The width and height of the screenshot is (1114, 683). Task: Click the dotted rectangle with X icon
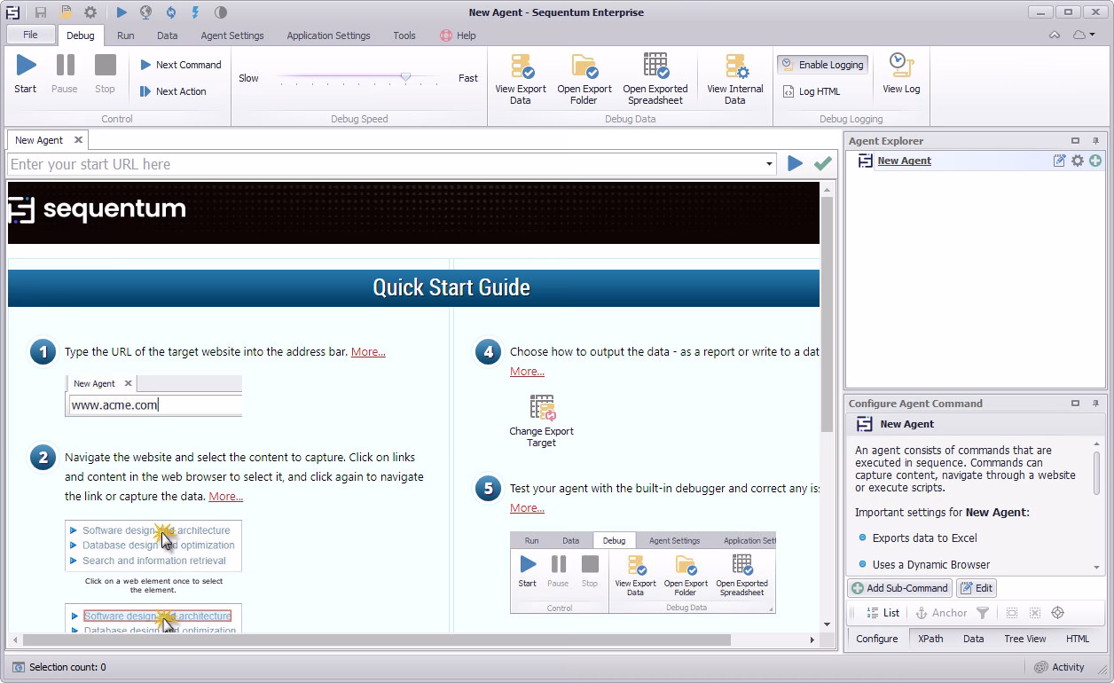pos(1034,613)
